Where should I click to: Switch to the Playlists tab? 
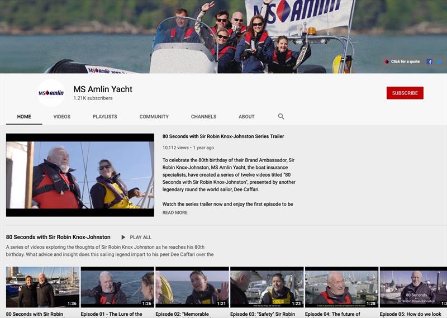[104, 117]
